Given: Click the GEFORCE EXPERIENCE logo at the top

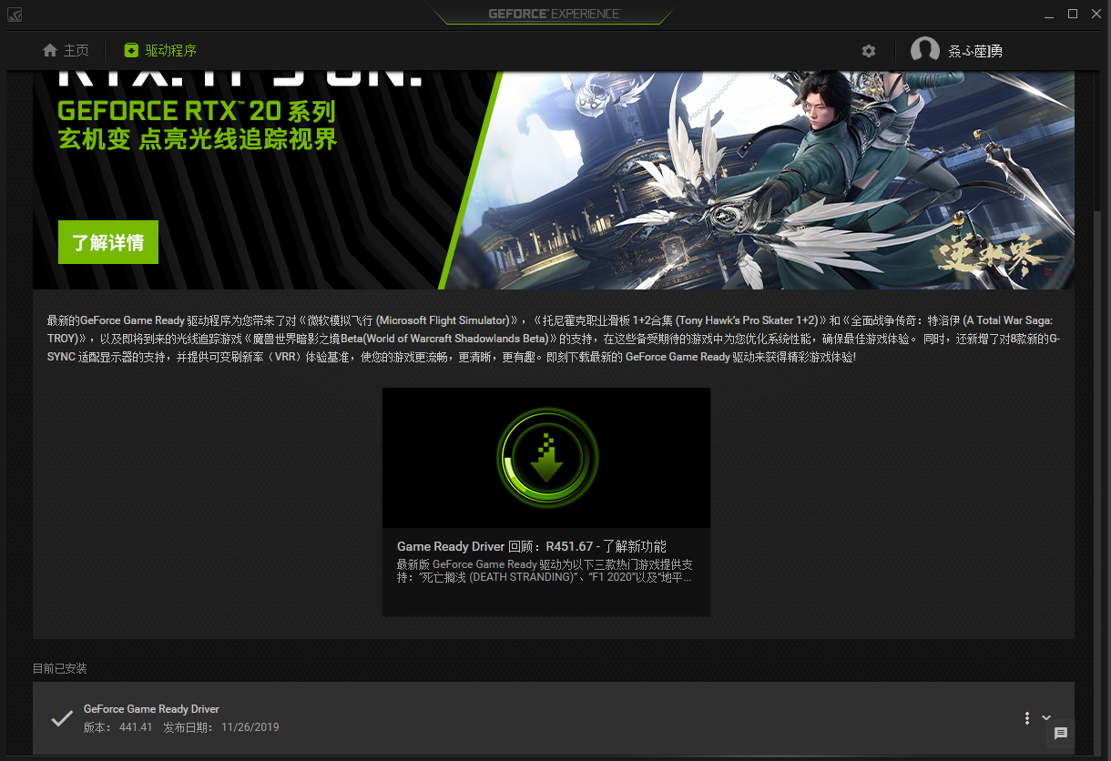Looking at the screenshot, I should (x=553, y=13).
